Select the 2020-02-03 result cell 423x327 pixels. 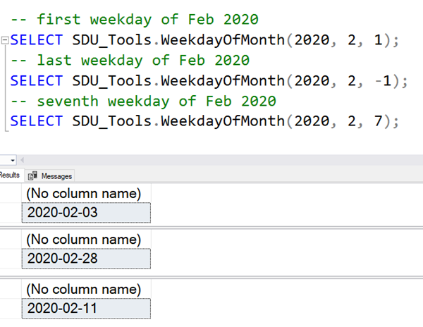pos(86,213)
